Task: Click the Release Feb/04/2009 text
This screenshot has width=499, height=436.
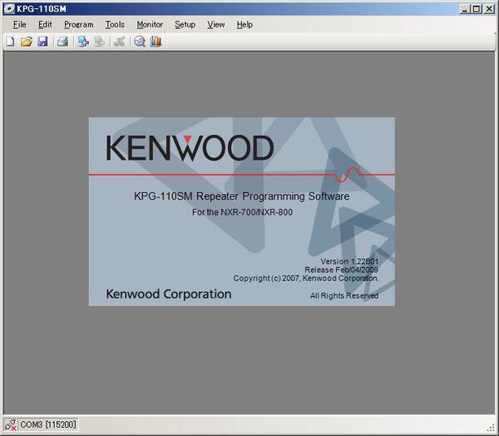Action: coord(342,270)
